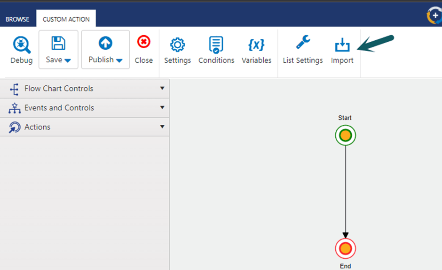The height and width of the screenshot is (270, 442).
Task: Click the circular plus logo top right
Action: point(434,15)
